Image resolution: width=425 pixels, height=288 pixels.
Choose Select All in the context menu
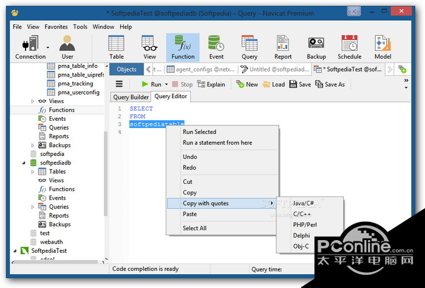pos(194,228)
